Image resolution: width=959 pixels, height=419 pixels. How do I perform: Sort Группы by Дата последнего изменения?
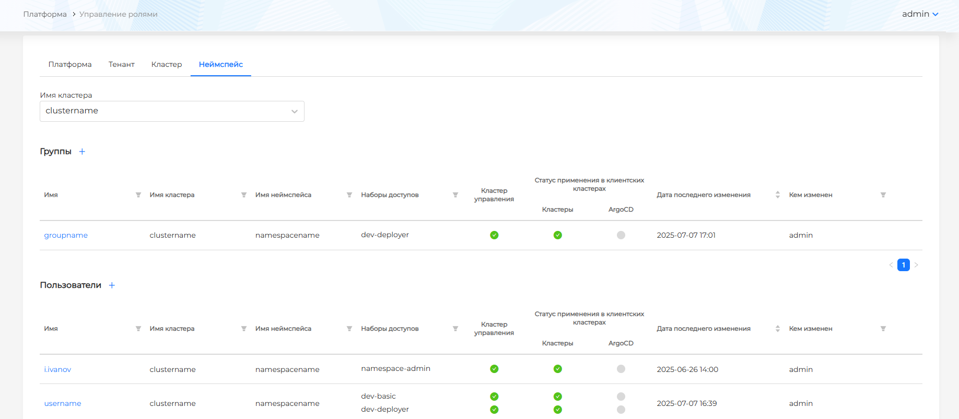click(777, 195)
